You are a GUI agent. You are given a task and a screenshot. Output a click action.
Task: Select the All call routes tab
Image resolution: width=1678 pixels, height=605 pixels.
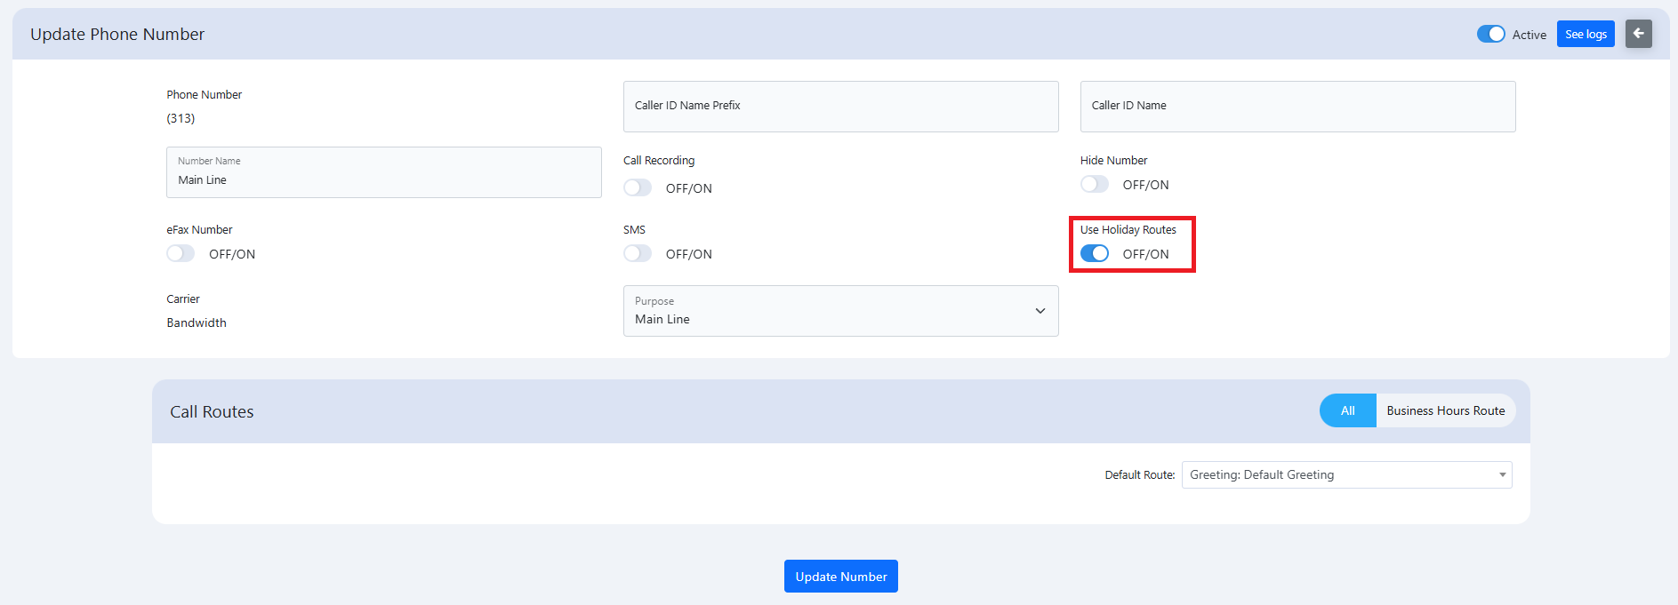(x=1347, y=410)
